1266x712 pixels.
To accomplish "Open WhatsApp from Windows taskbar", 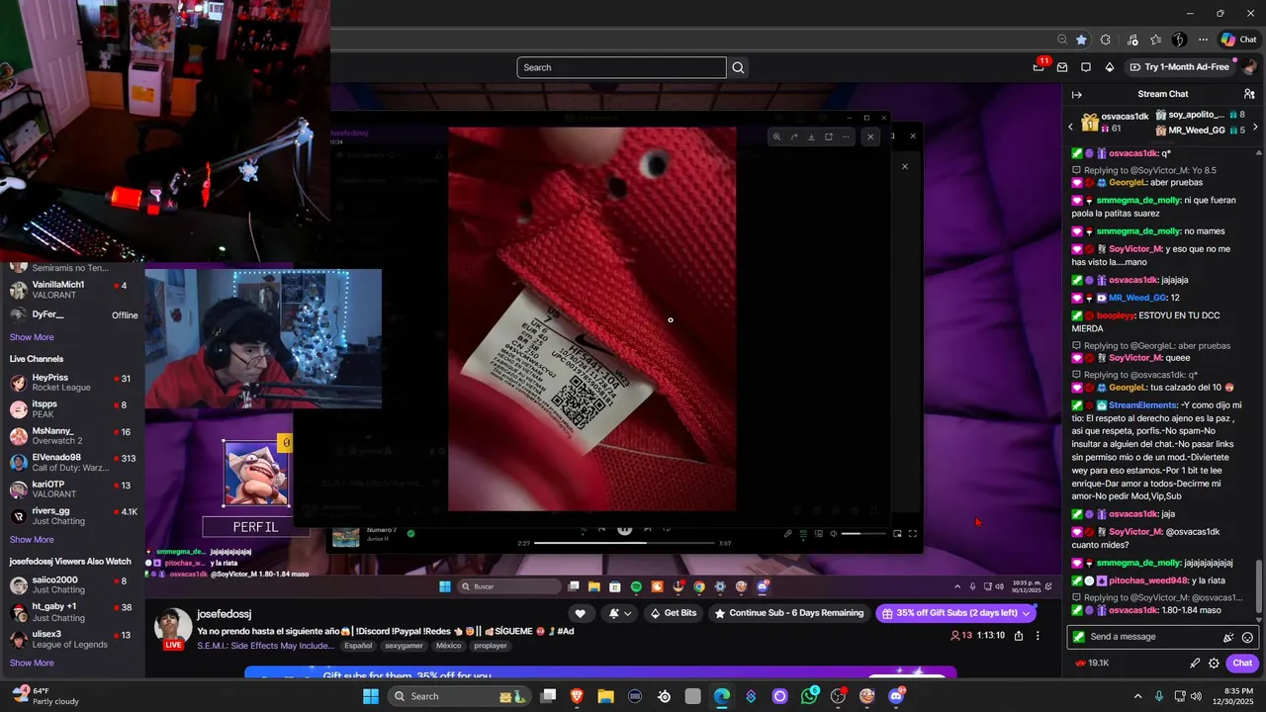I will [x=810, y=696].
